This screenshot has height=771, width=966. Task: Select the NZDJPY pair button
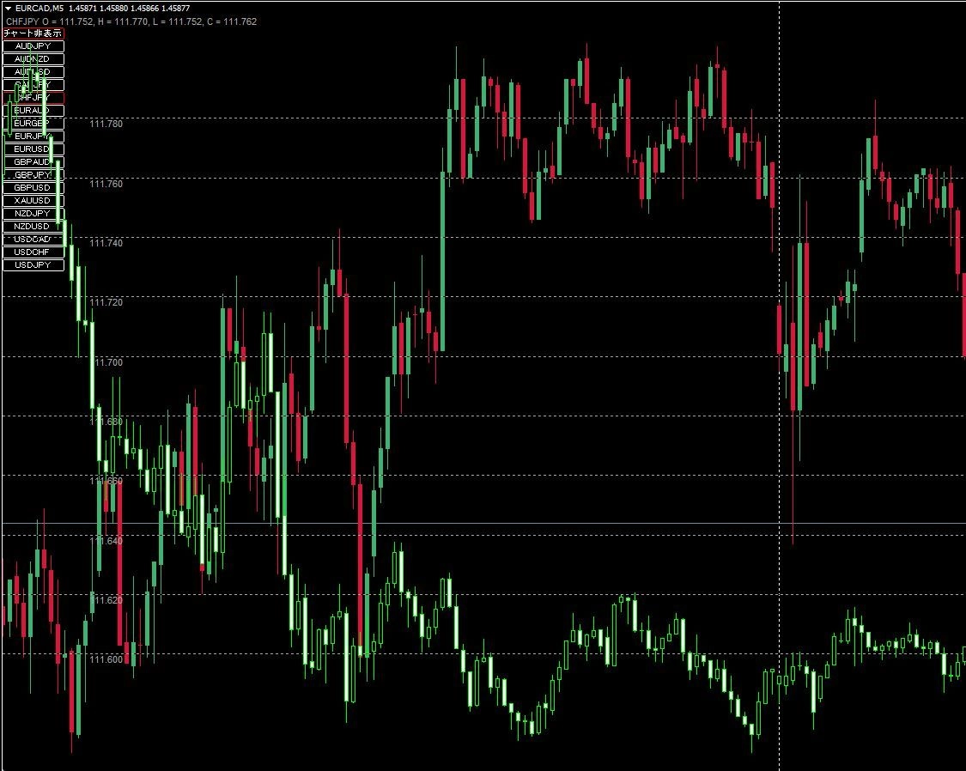click(33, 214)
